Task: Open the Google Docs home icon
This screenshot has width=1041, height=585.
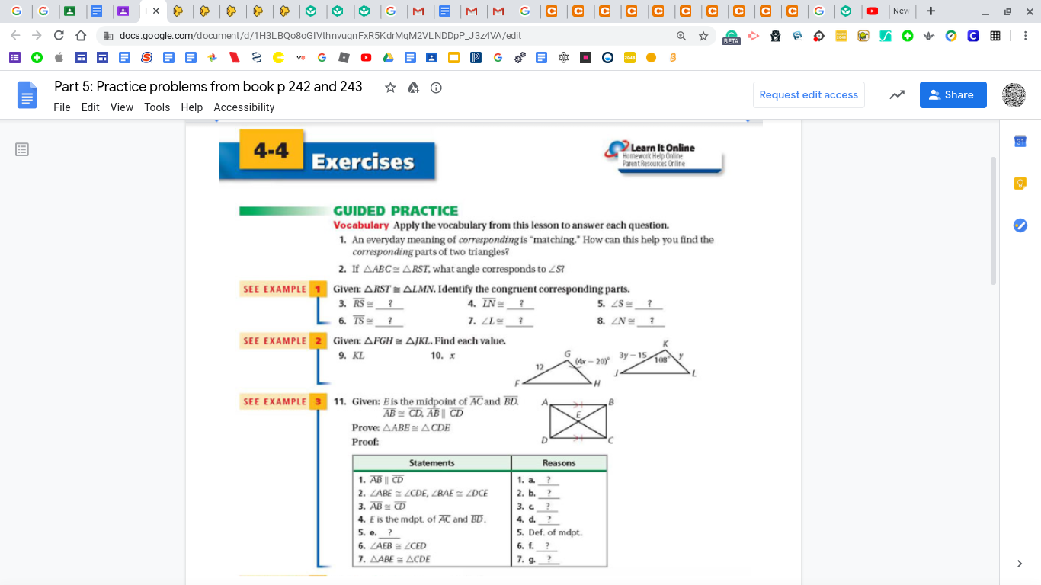Action: 27,96
